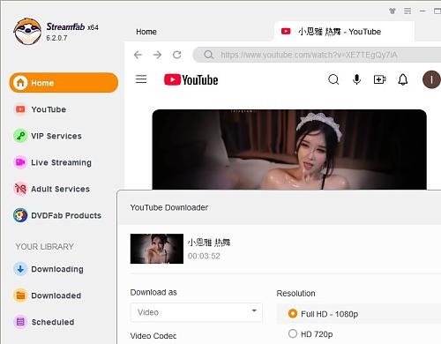Click the YouTube video player

[x=289, y=149]
